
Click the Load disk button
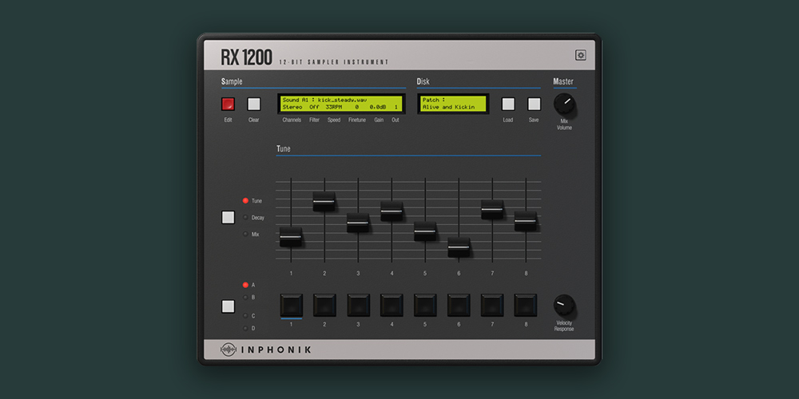click(x=507, y=104)
